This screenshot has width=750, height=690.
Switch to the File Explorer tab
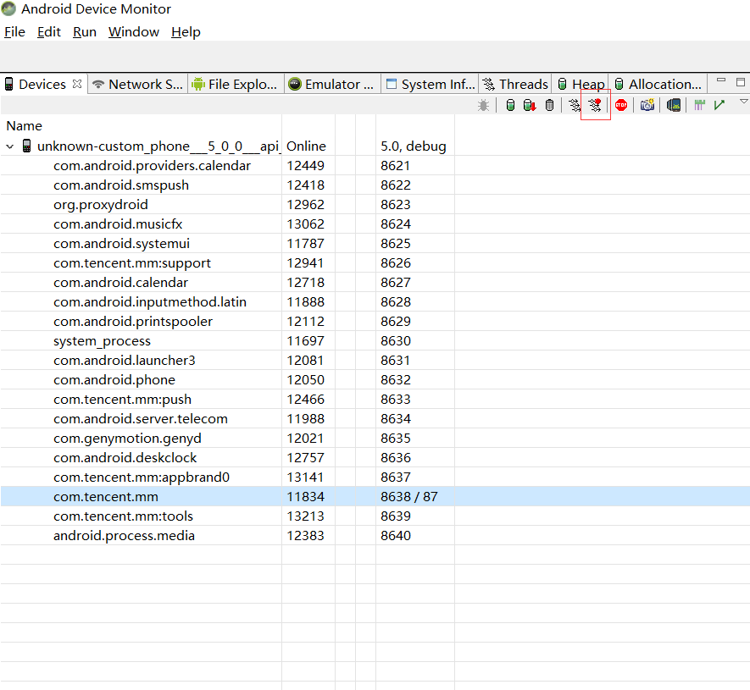tap(236, 84)
